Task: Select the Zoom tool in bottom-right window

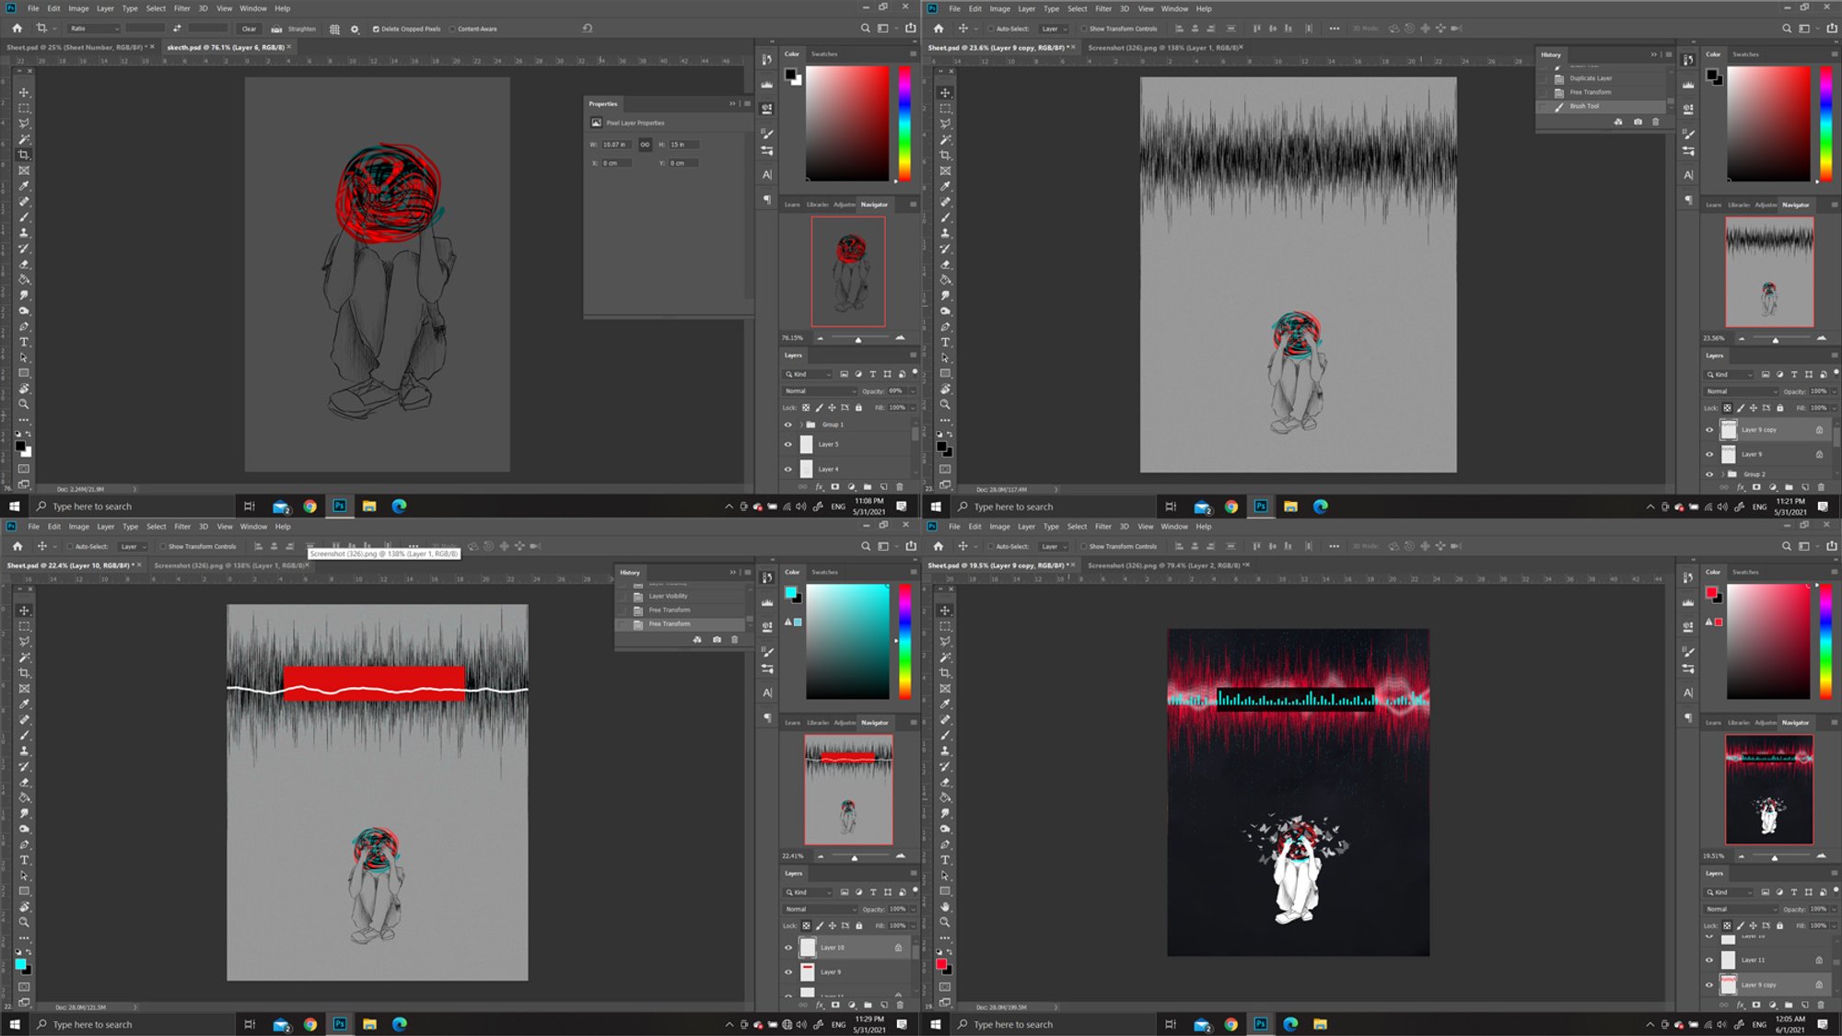Action: 945,922
